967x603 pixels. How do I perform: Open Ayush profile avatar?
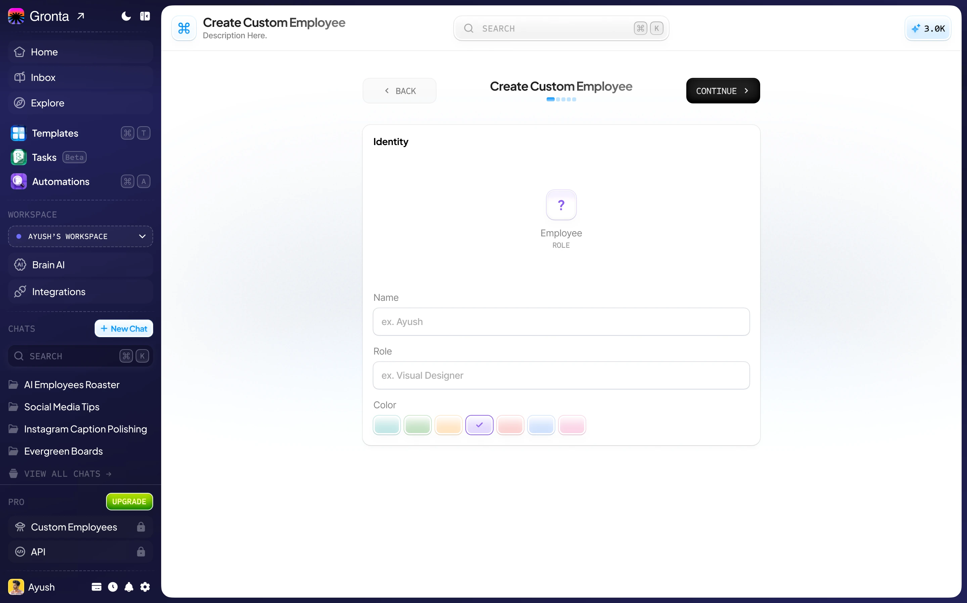[16, 587]
